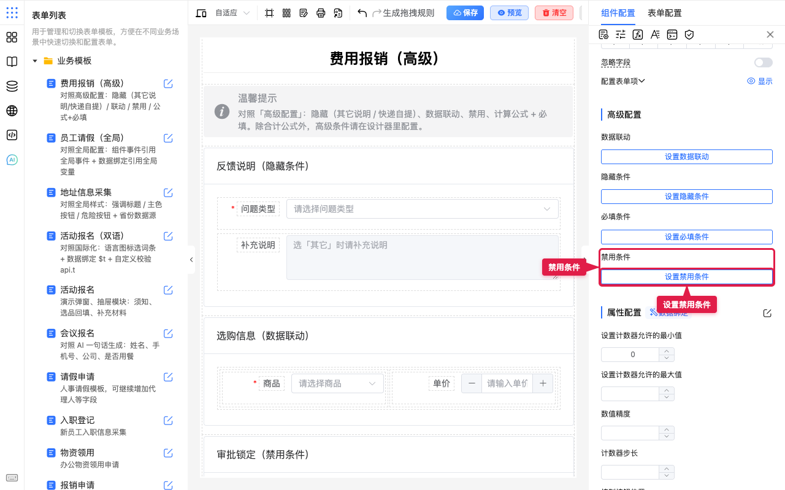Screen dimensions: 785x490
Task: Redo with the forward arrow icon
Action: pyautogui.click(x=377, y=13)
